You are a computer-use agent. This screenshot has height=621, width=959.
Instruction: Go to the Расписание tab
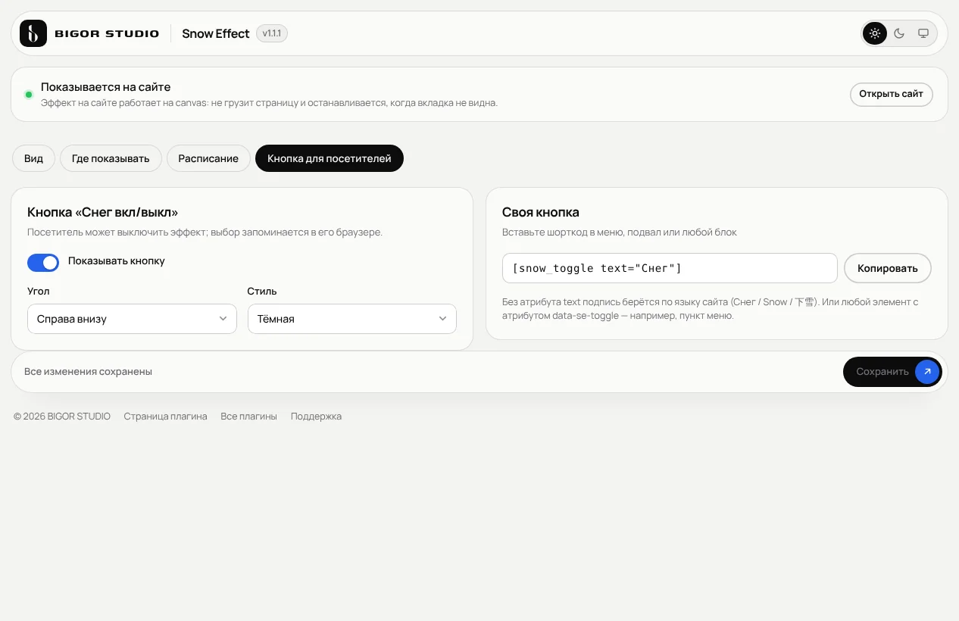[208, 158]
